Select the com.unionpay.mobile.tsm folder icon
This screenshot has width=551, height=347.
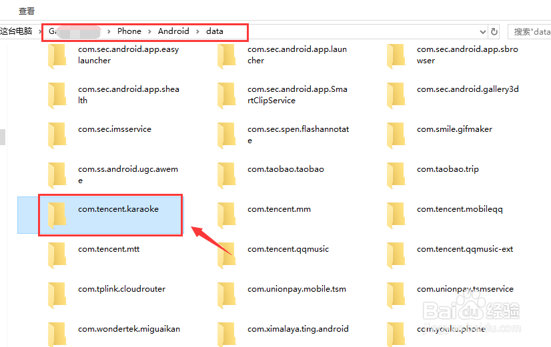coord(227,296)
